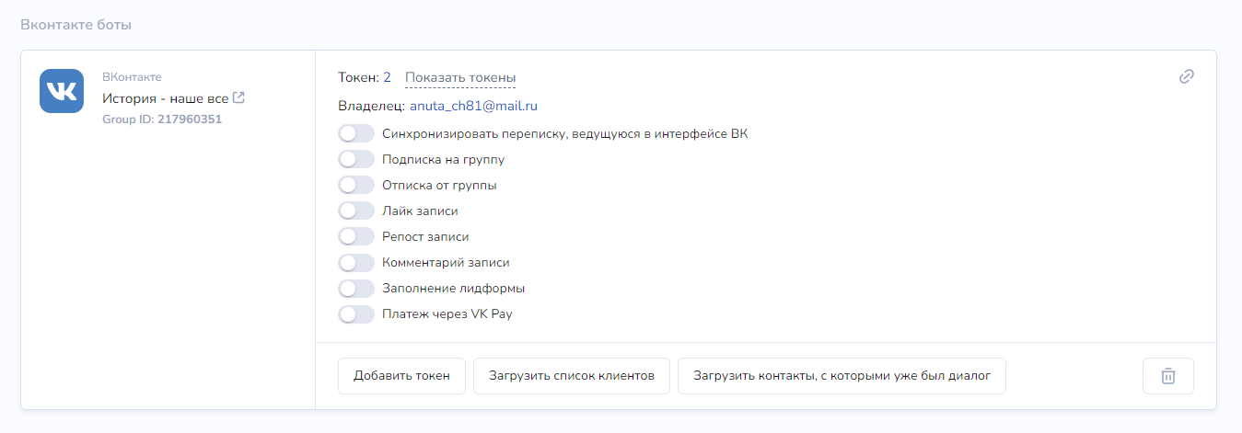Switch on Репост записи
Viewport: 1242px width, 433px height.
coord(356,236)
